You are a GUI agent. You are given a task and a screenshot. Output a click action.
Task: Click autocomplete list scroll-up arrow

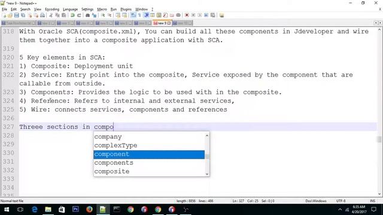(x=207, y=136)
